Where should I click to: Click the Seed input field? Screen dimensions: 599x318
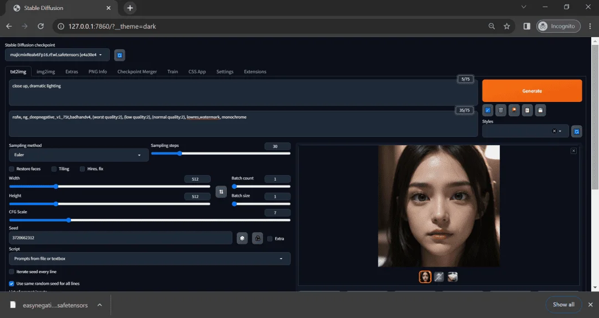(x=121, y=238)
